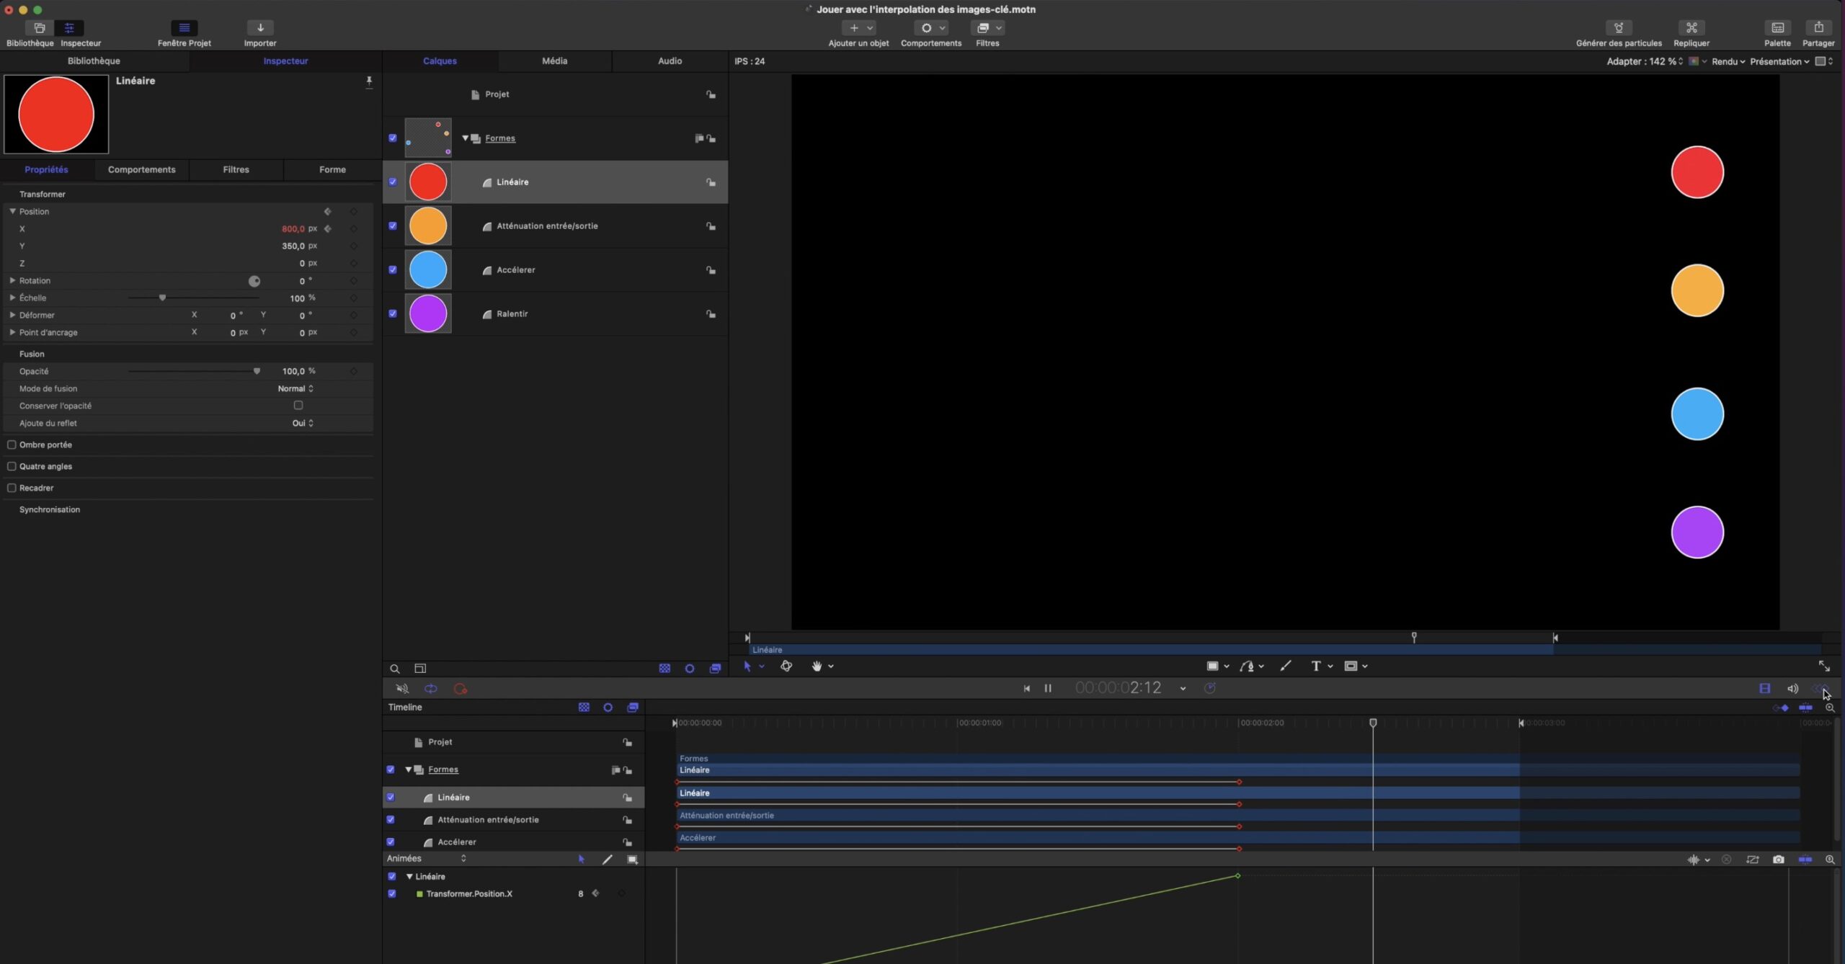Select the Comportements inspector tab
Viewport: 1845px width, 964px height.
click(x=141, y=170)
